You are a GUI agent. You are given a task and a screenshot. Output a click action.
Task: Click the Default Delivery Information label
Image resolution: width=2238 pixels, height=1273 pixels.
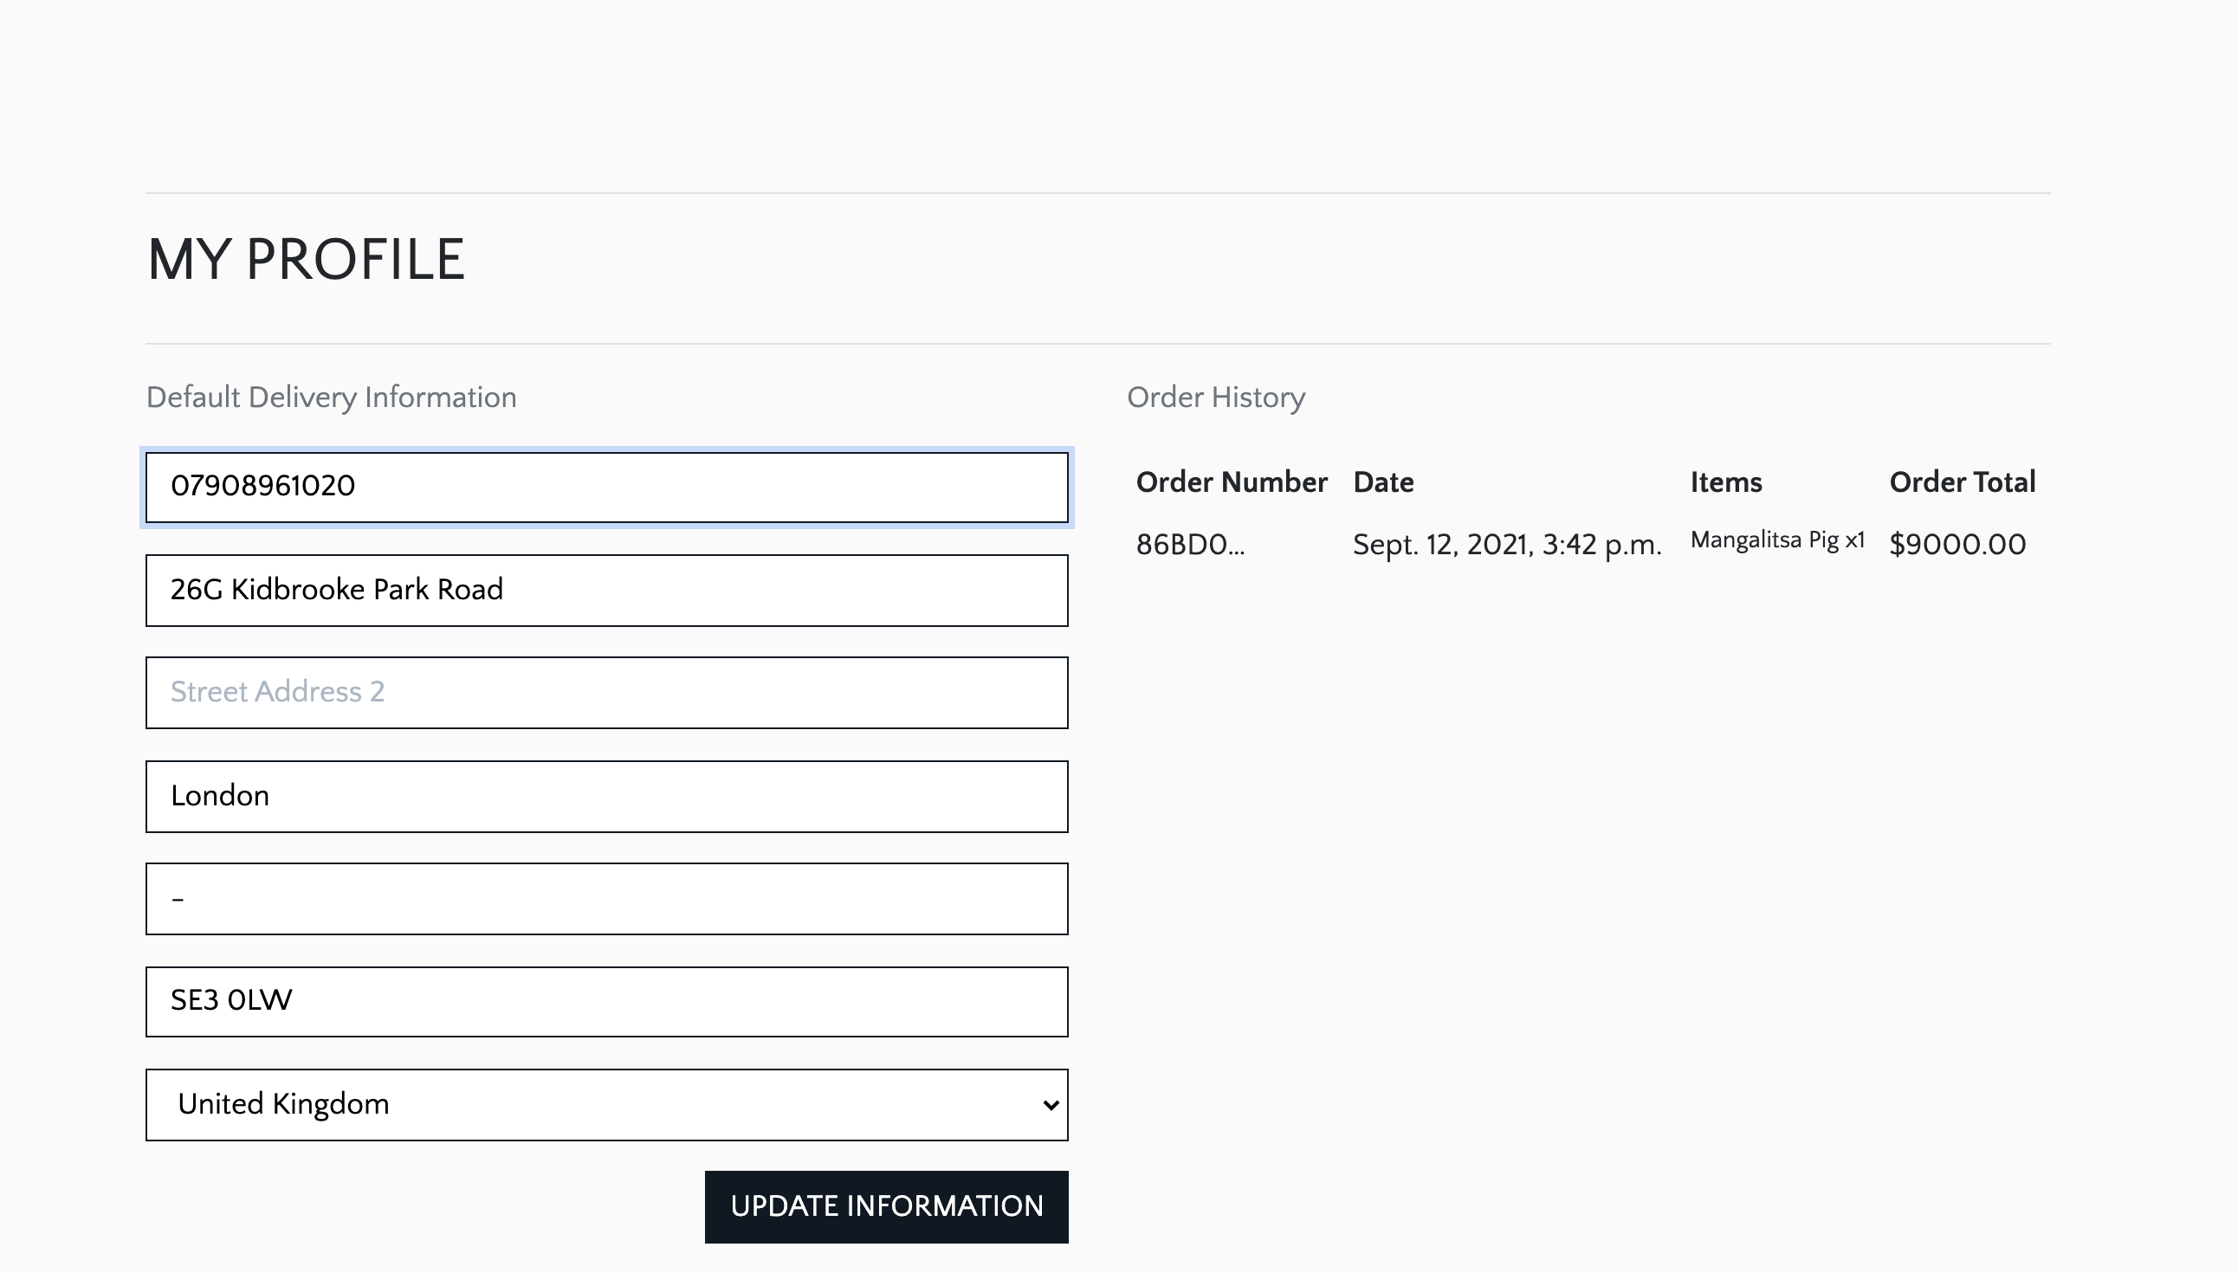point(332,397)
